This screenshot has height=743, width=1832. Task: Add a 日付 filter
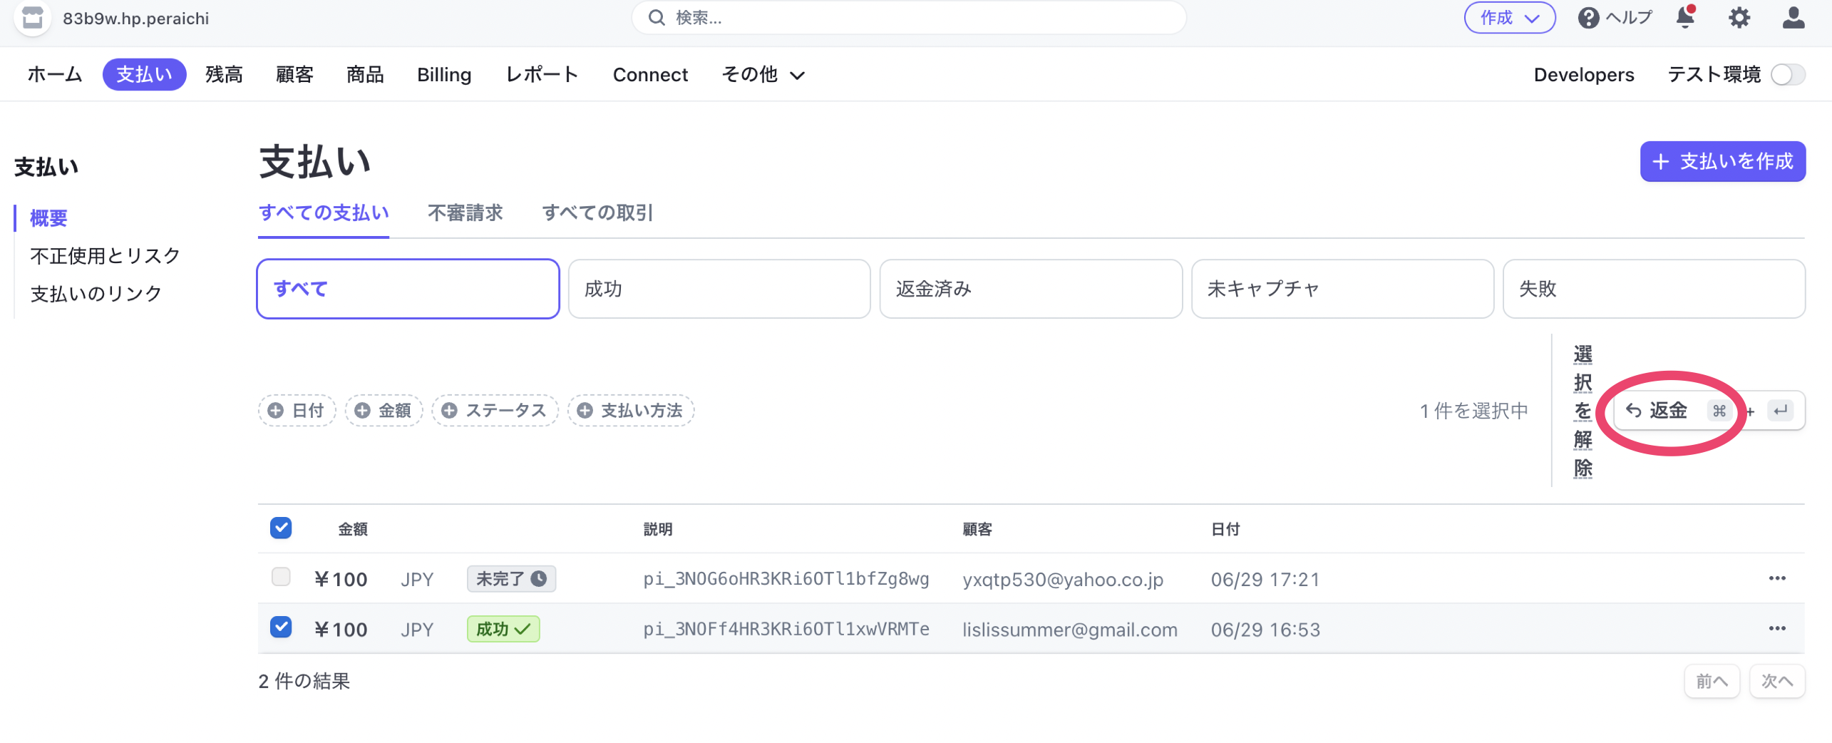click(297, 411)
